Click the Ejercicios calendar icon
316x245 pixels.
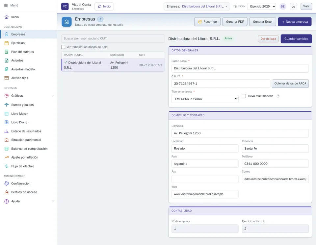coord(7,43)
